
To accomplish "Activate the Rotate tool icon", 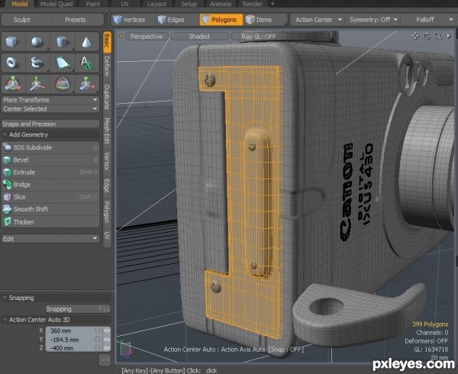I will click(62, 83).
